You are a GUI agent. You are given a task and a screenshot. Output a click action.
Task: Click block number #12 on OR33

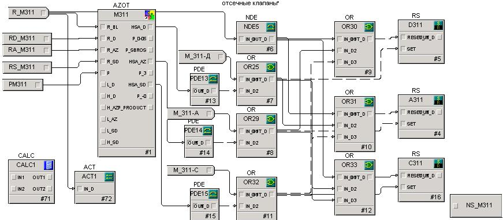(x=366, y=210)
